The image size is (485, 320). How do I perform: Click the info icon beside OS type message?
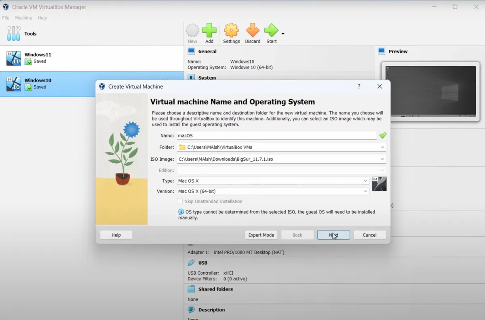coord(181,212)
